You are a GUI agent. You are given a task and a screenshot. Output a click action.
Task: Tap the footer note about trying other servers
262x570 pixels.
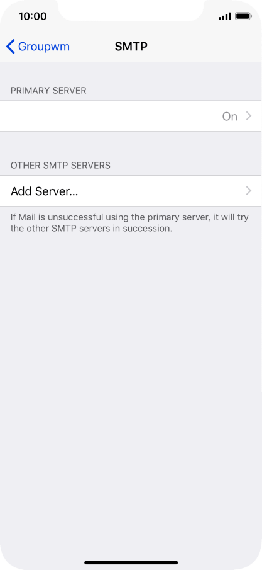(x=129, y=223)
